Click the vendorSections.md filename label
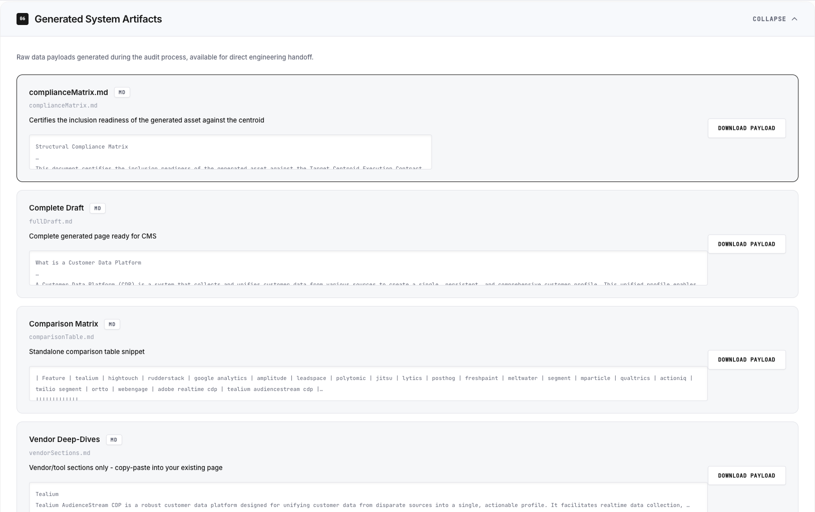 click(x=60, y=453)
